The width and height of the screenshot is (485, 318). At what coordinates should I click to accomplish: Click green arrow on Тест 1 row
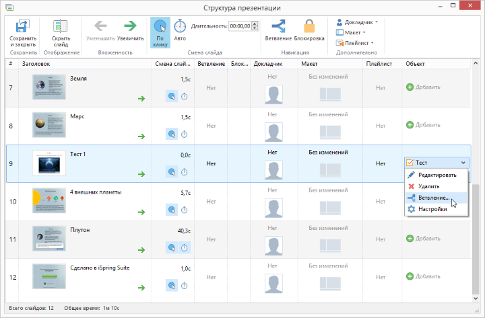tap(141, 174)
